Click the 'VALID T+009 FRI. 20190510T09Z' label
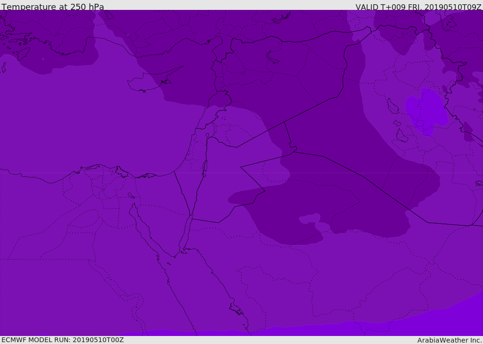This screenshot has height=344, width=483. (x=418, y=7)
